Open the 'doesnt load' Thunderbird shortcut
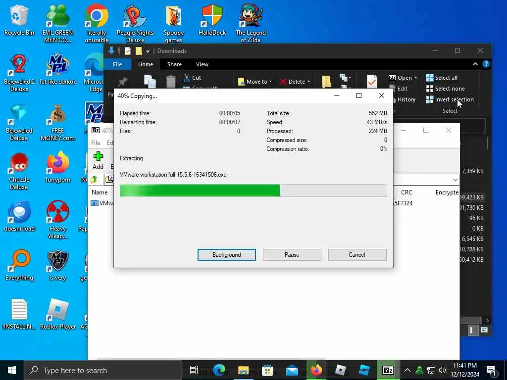The width and height of the screenshot is (507, 380). coord(19,216)
